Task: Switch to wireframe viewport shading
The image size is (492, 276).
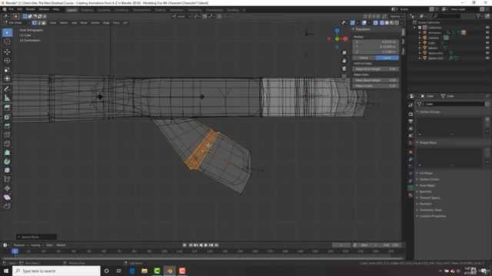Action: coord(382,23)
